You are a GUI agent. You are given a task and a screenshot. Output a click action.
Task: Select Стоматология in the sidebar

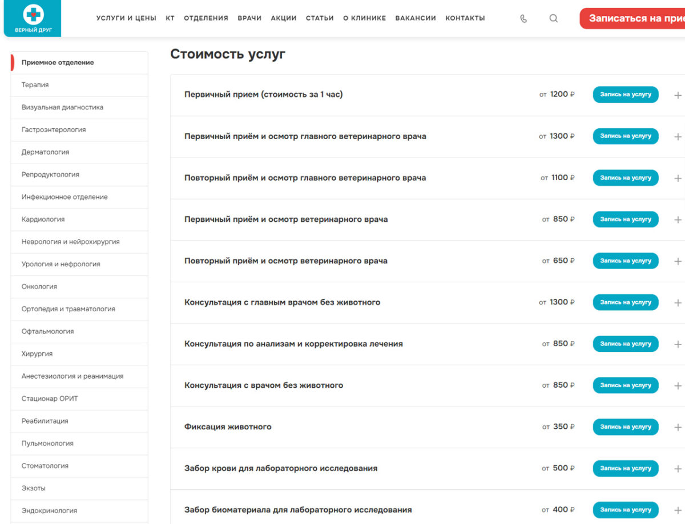point(79,466)
